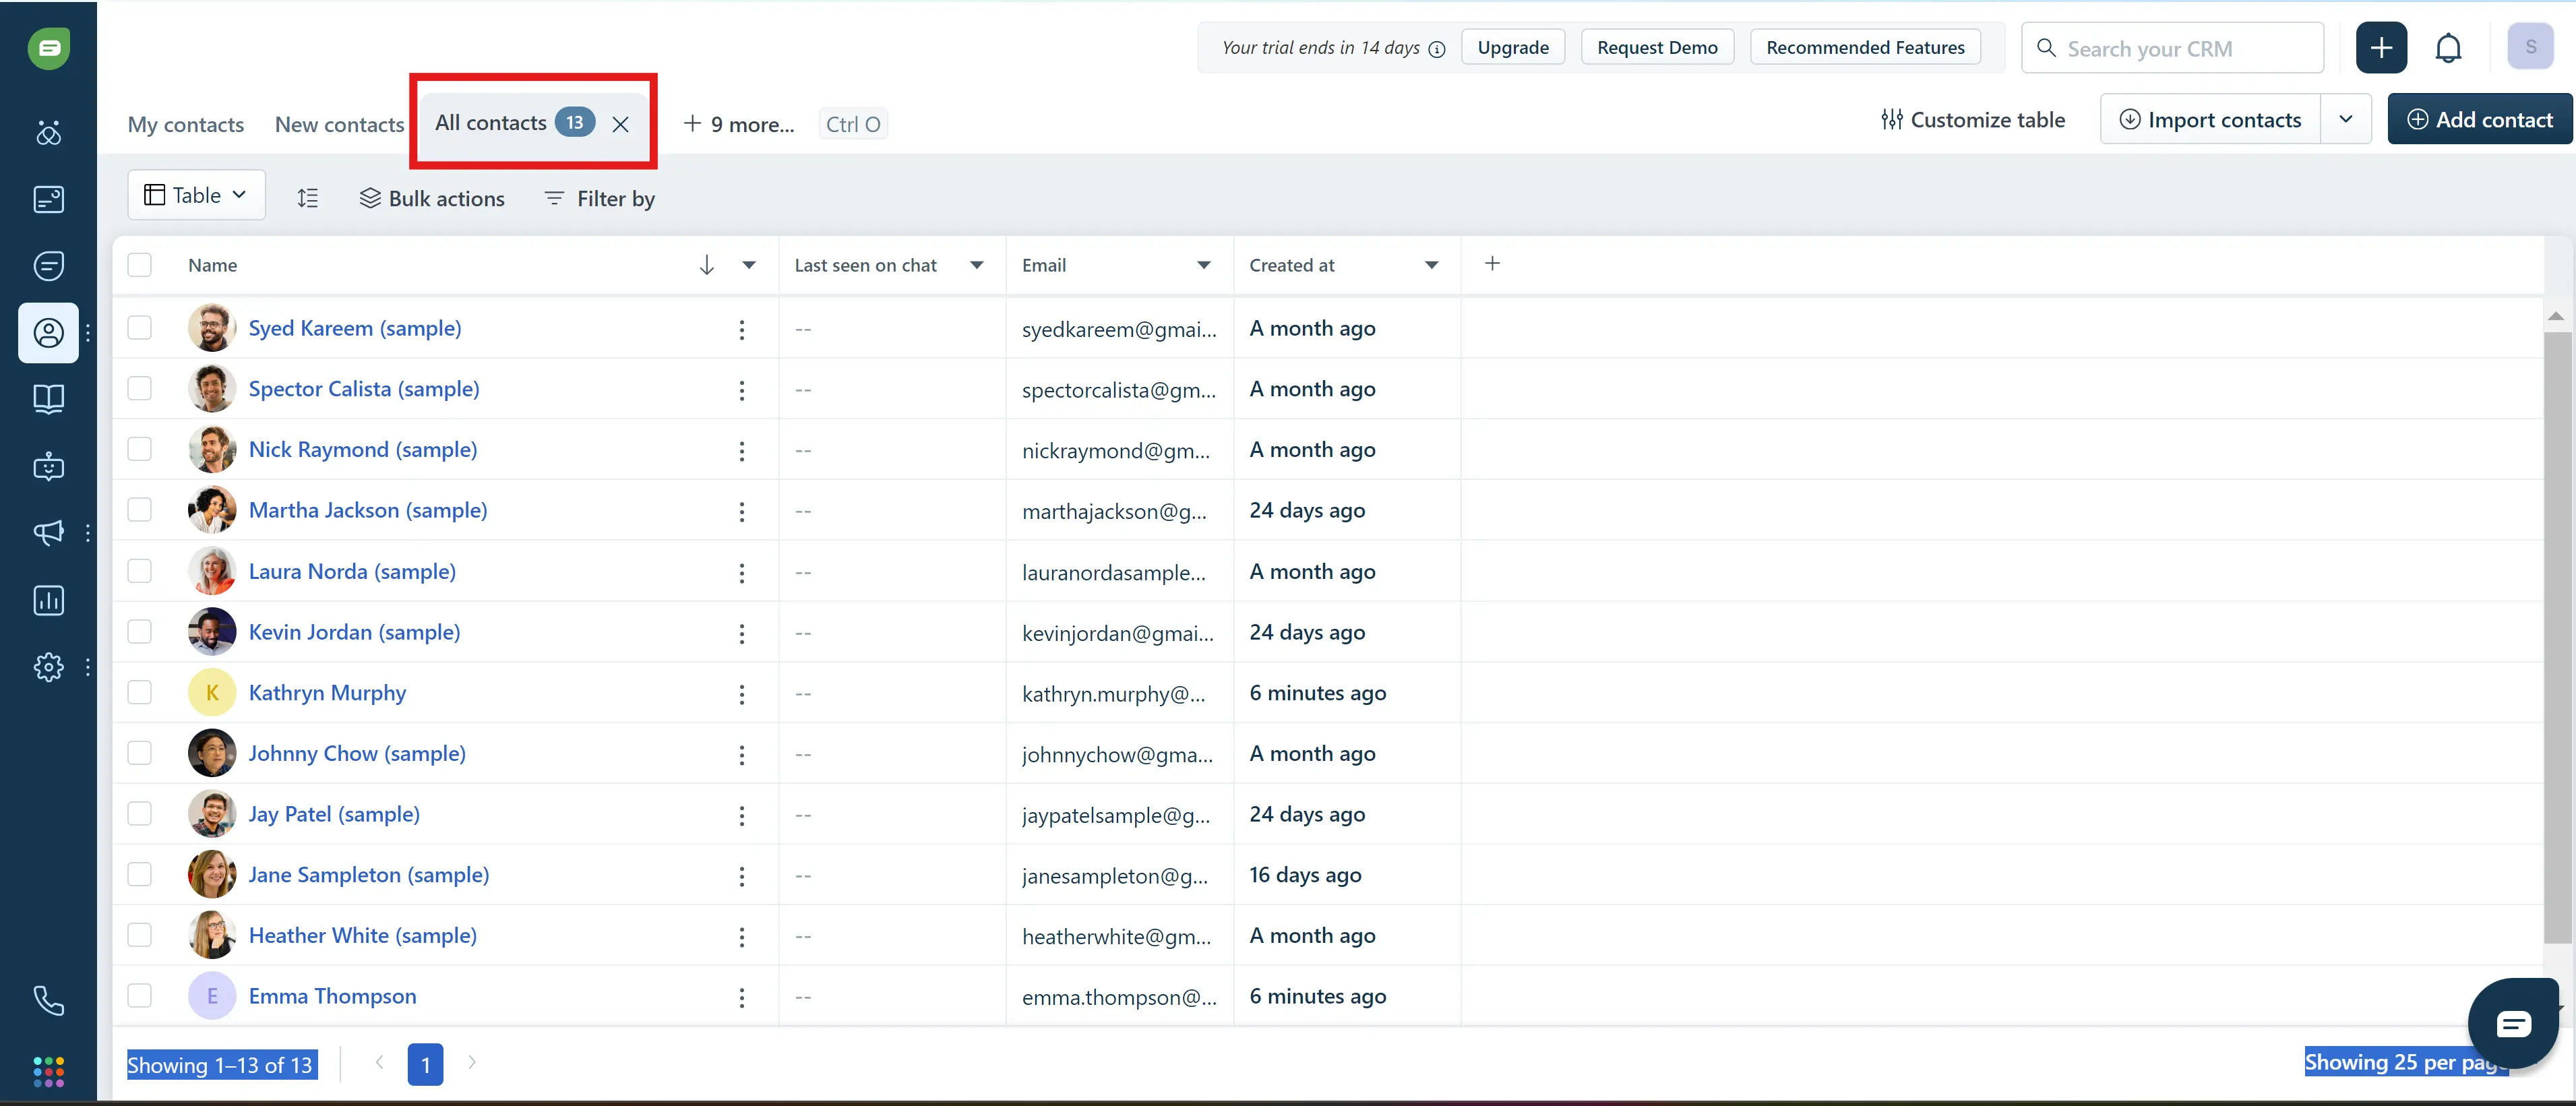2576x1106 pixels.
Task: Open the chat widget bubble
Action: pos(2511,1023)
